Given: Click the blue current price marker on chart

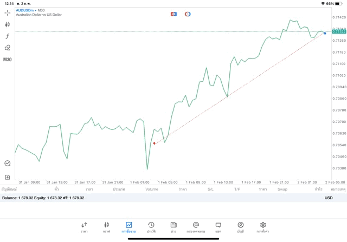Looking at the screenshot, I should (325, 34).
